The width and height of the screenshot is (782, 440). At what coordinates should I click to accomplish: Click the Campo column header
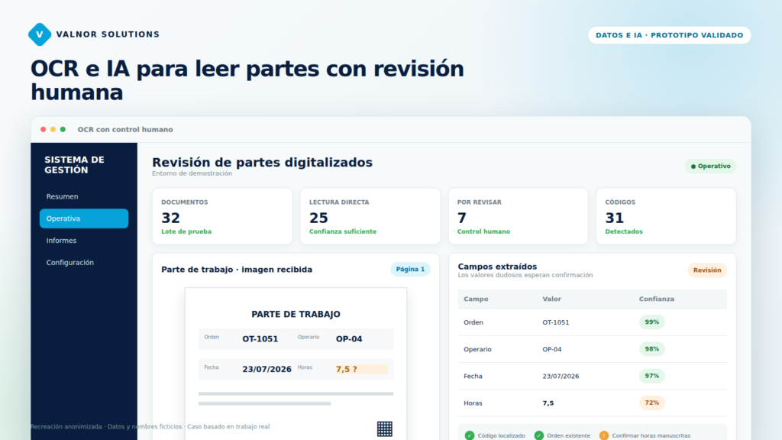tap(476, 299)
